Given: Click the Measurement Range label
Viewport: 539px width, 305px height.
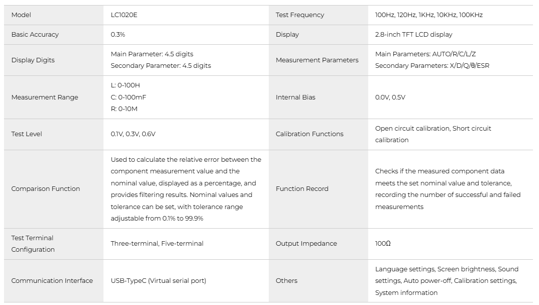Looking at the screenshot, I should [45, 97].
